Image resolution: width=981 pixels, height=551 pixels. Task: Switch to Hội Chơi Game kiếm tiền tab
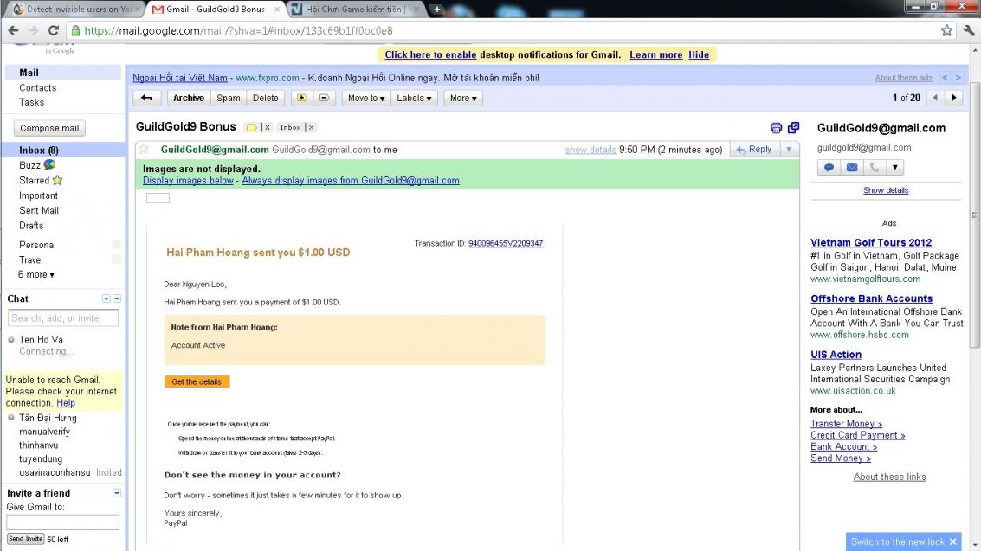(x=355, y=9)
